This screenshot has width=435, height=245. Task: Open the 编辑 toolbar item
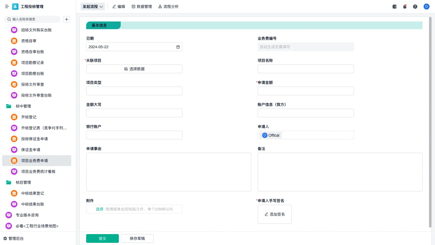[x=119, y=7]
